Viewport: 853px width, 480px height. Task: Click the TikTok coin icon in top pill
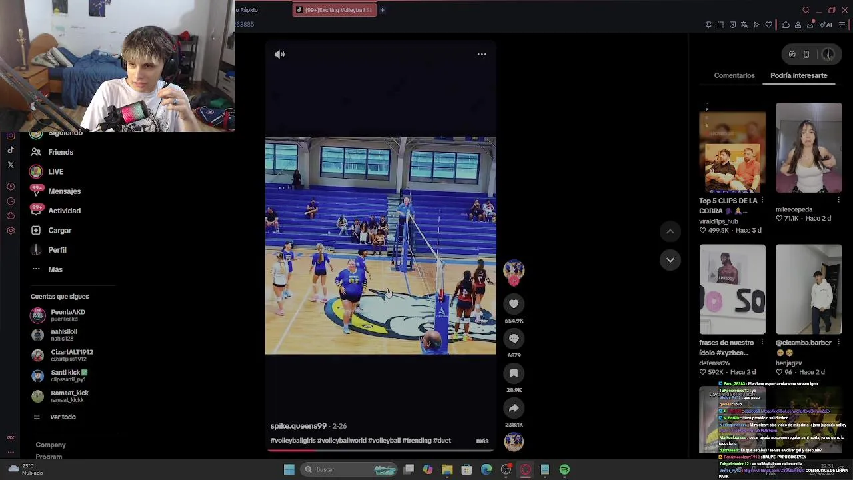792,55
